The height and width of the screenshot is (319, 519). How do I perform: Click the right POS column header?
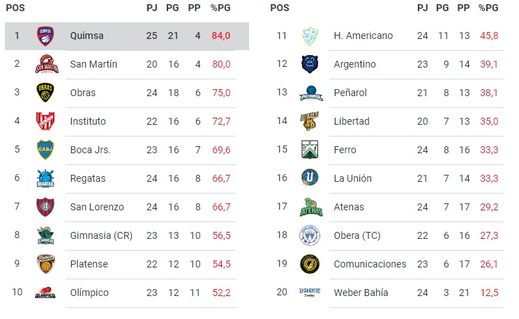tap(279, 8)
